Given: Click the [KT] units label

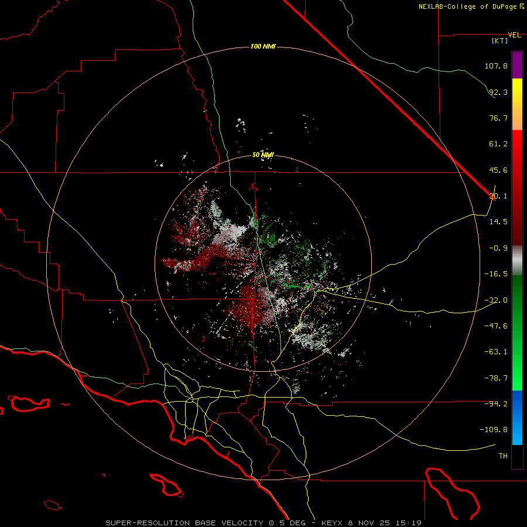Looking at the screenshot, I should point(499,40).
